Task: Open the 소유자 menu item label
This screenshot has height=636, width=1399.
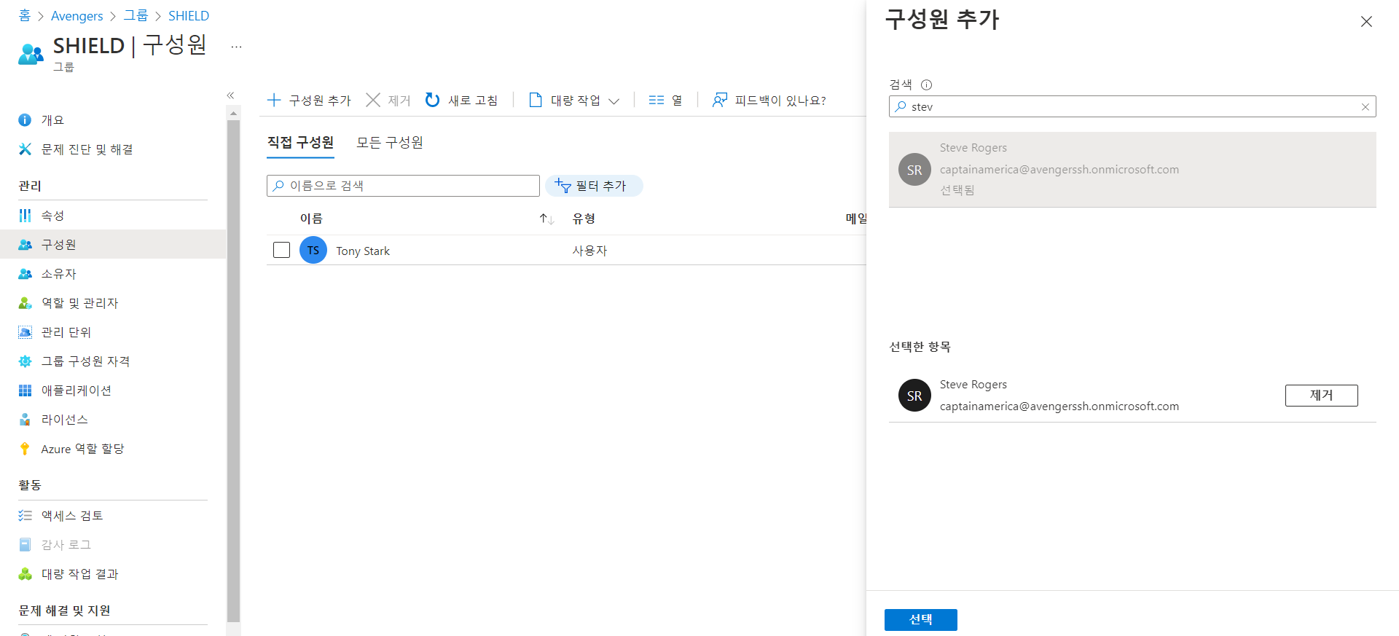Action: tap(59, 274)
